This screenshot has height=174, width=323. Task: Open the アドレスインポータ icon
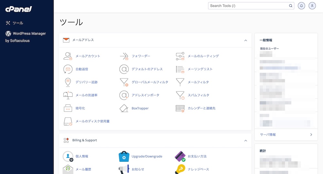124,95
